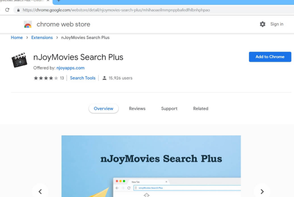Go to the Search Tools category
Image resolution: width=294 pixels, height=197 pixels.
tap(83, 78)
